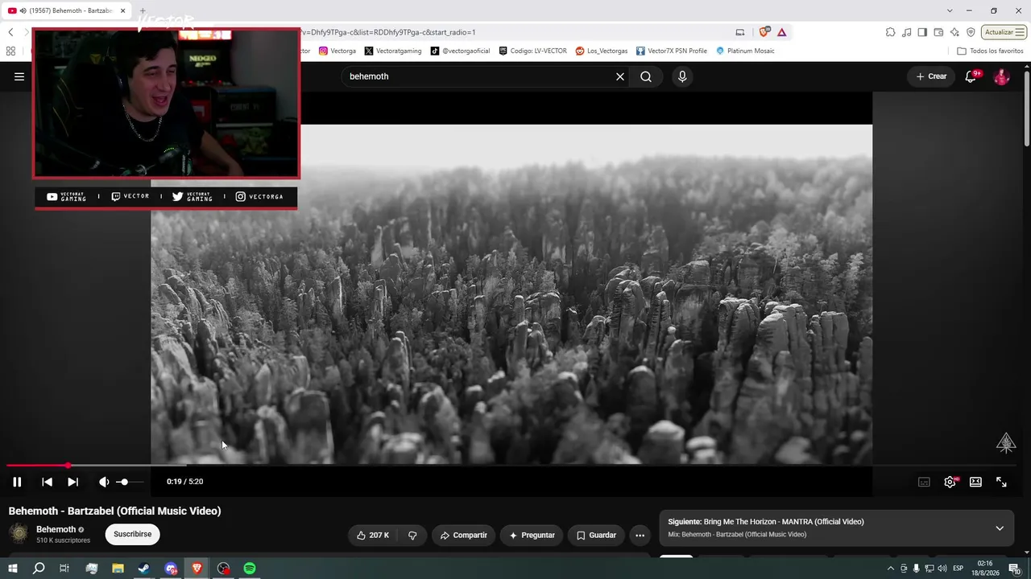Skip to the previous video
Viewport: 1031px width, 579px height.
(x=47, y=482)
